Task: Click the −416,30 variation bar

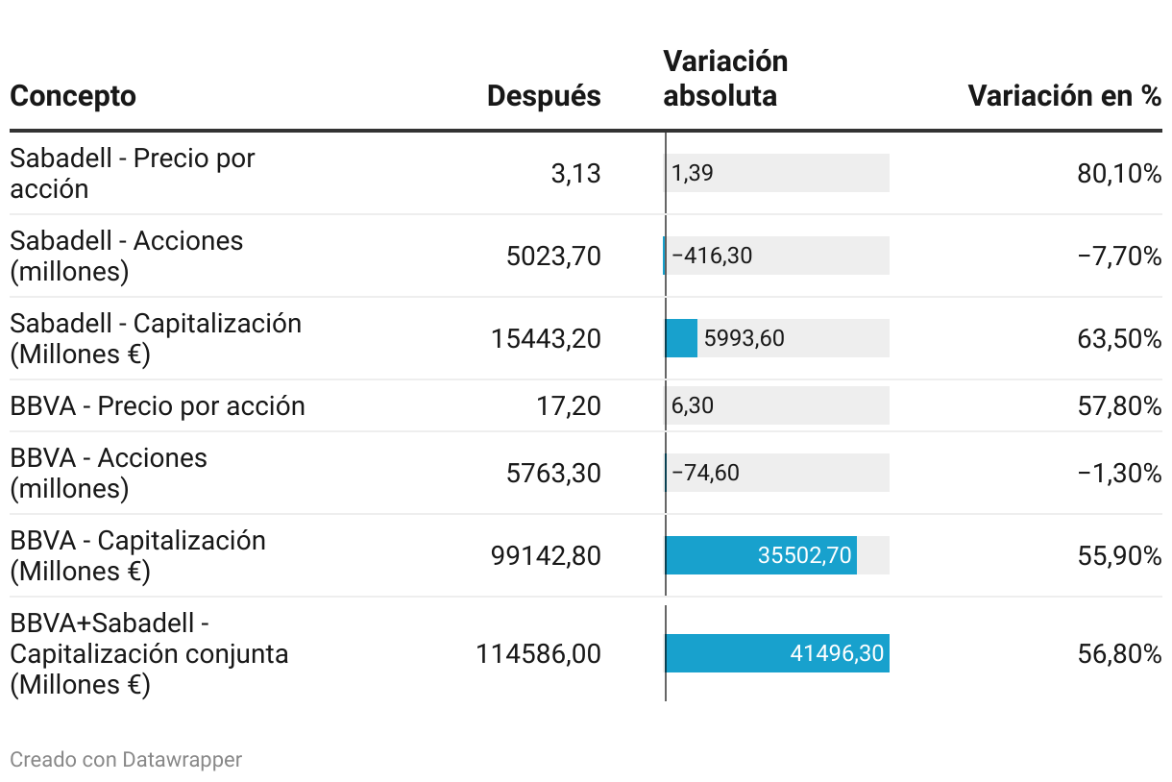Action: [x=776, y=256]
